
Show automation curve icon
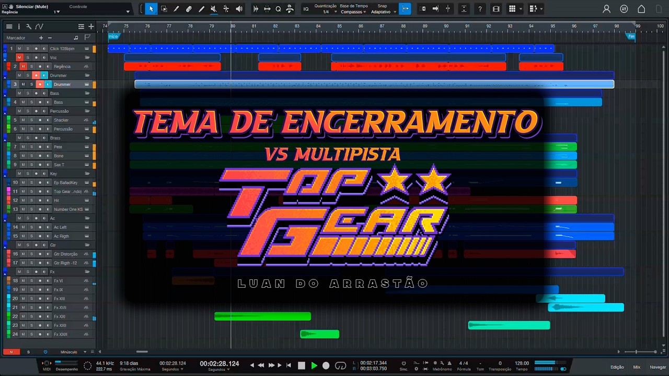click(x=39, y=27)
